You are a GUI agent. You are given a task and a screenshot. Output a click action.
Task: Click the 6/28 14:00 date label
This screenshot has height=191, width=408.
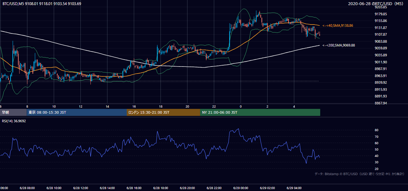point(107,188)
